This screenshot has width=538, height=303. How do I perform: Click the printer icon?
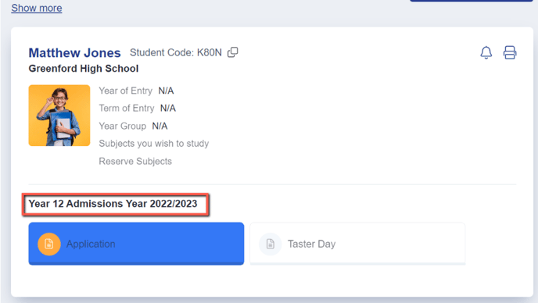[510, 53]
